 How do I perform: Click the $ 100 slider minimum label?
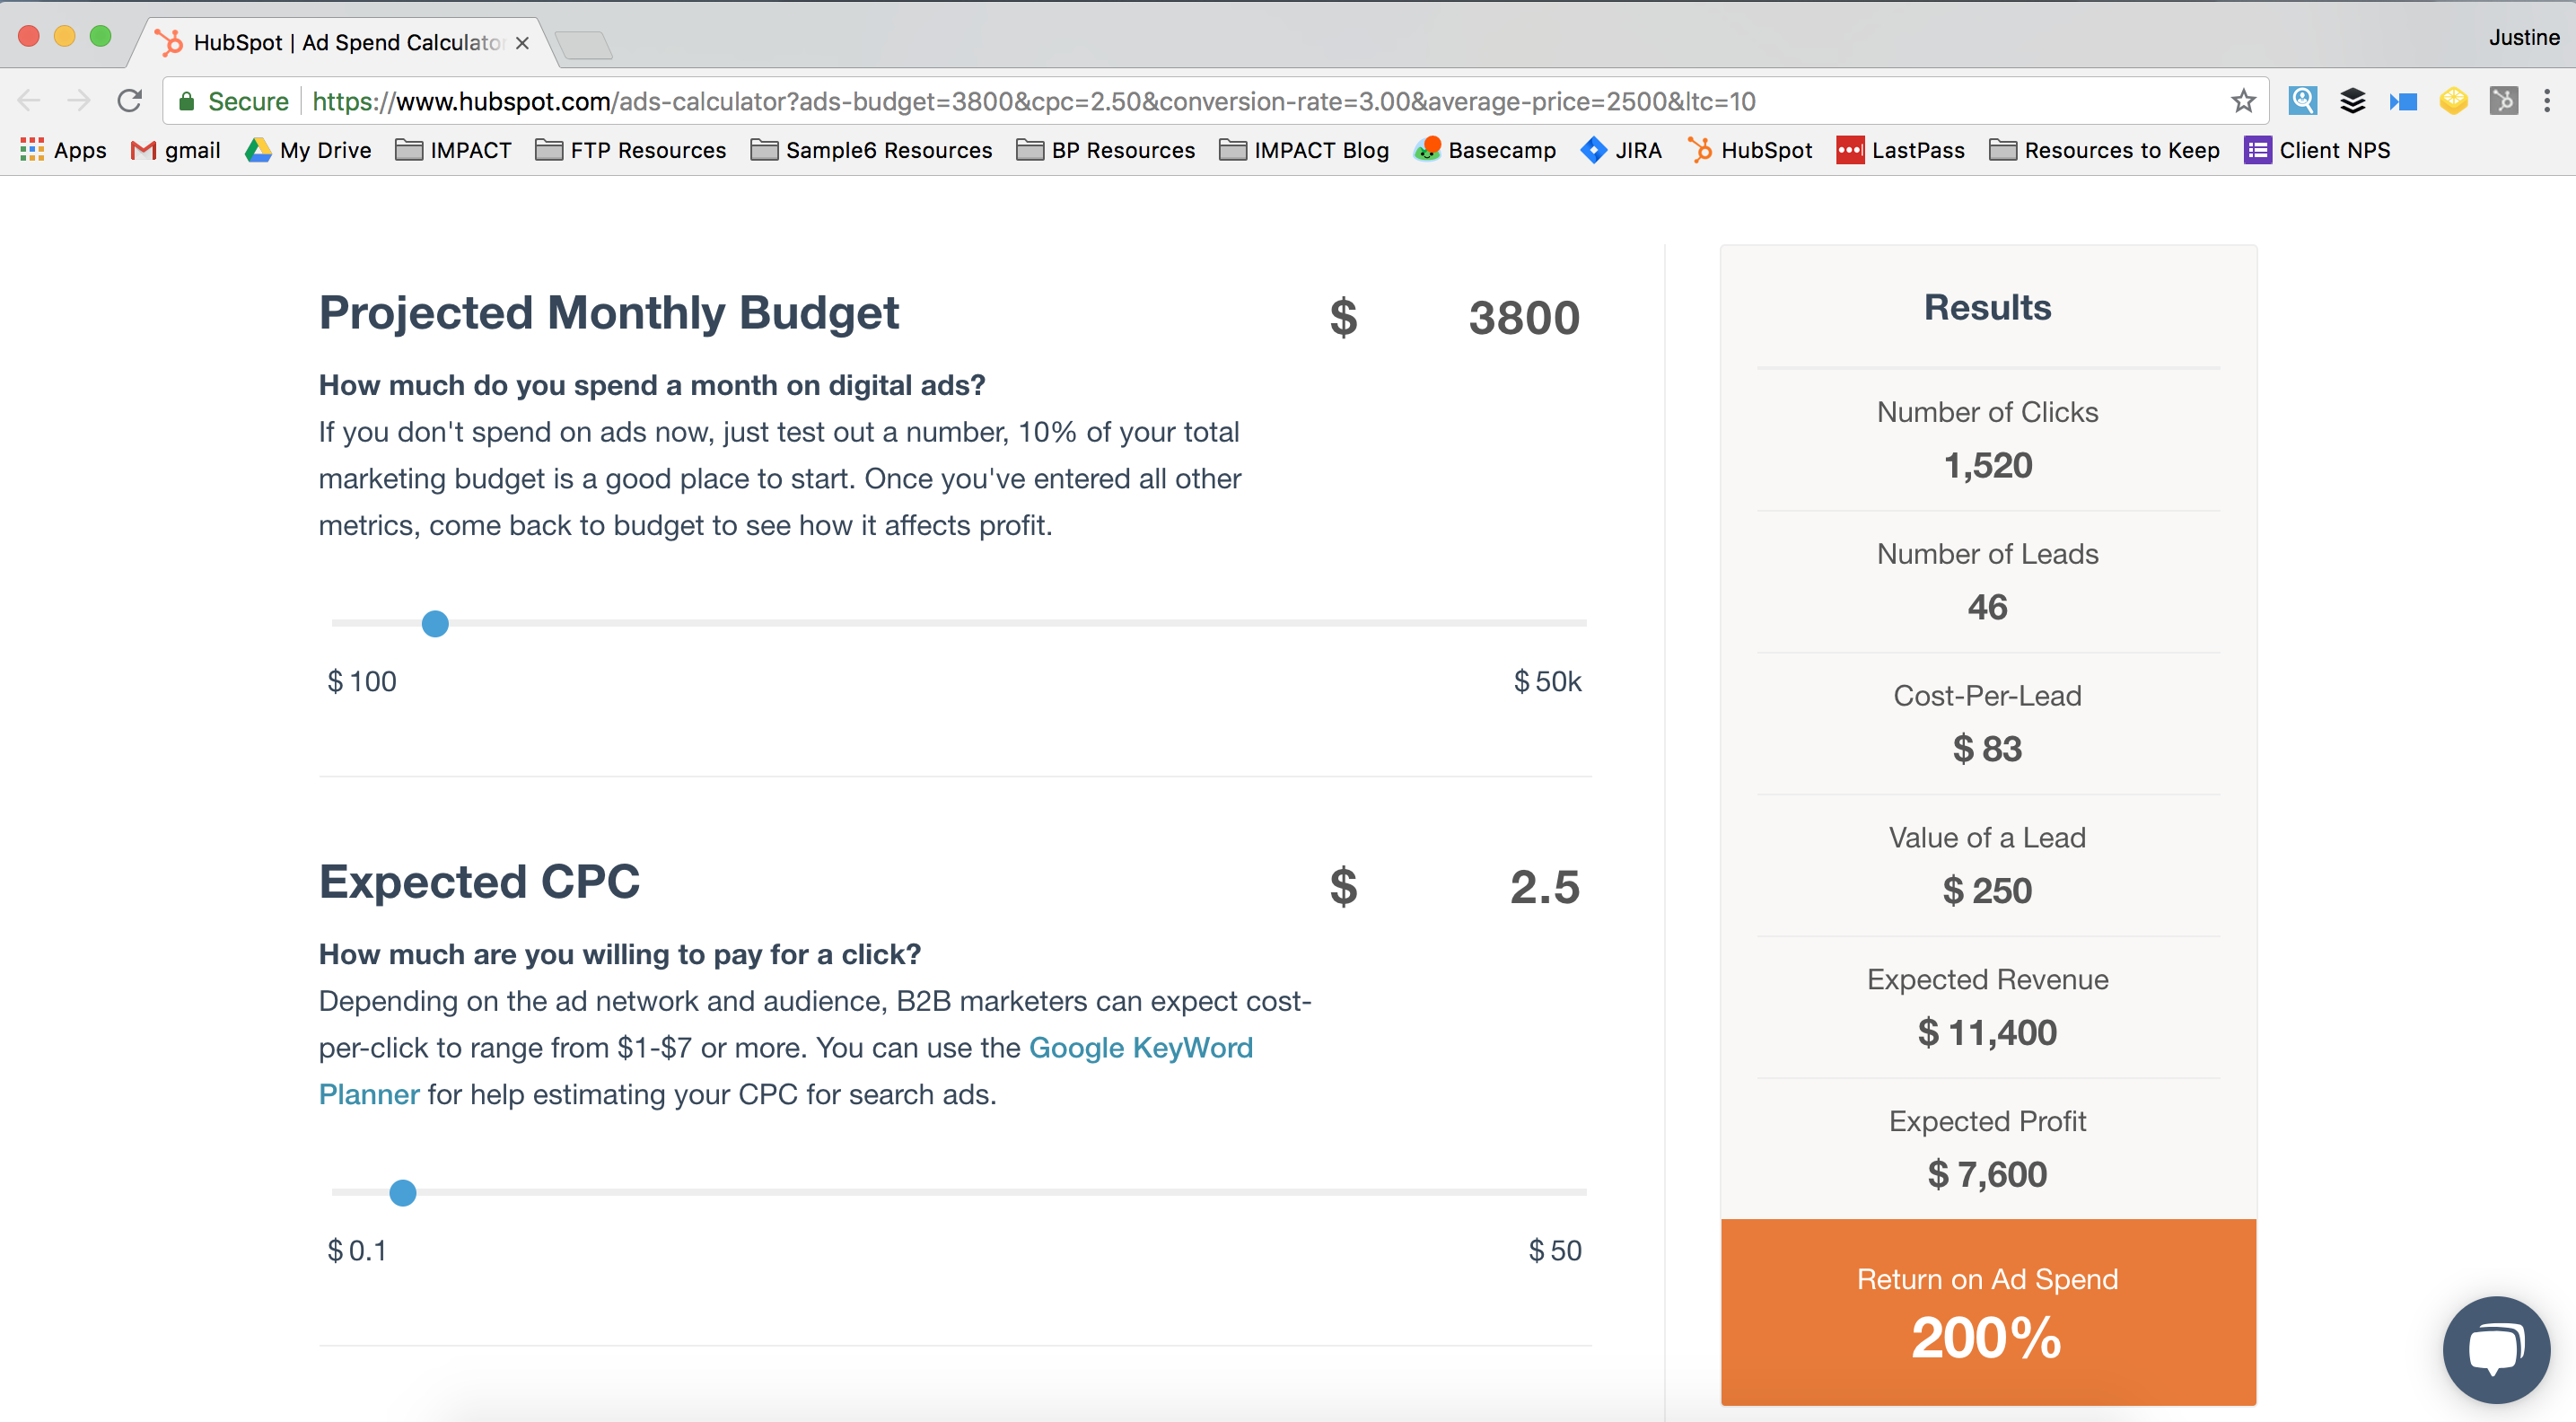(362, 682)
